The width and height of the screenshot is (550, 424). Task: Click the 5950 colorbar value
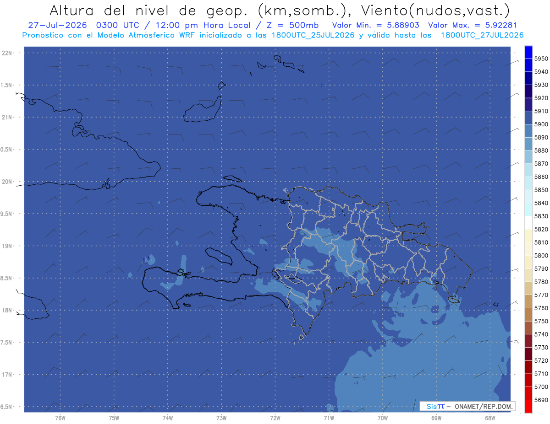coord(541,59)
